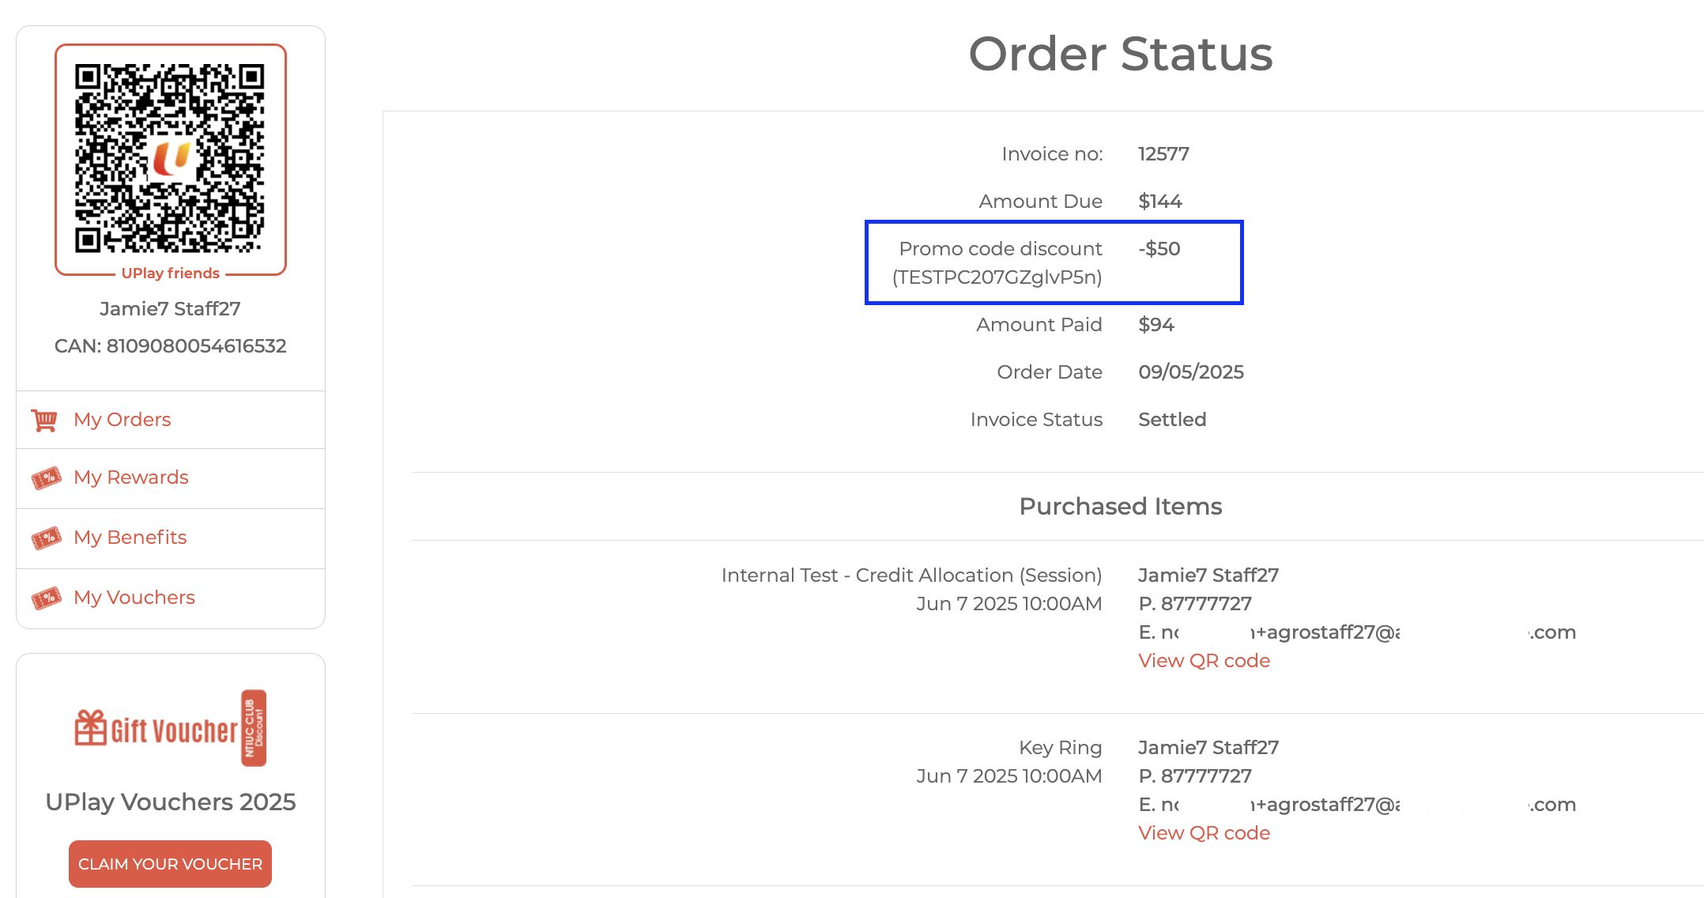Click the My Benefits ticket icon
This screenshot has width=1704, height=898.
click(x=46, y=538)
